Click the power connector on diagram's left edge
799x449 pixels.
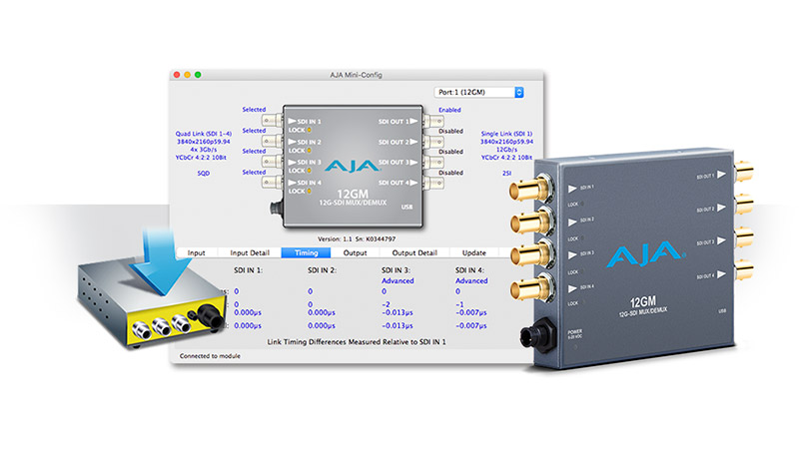pyautogui.click(x=277, y=208)
